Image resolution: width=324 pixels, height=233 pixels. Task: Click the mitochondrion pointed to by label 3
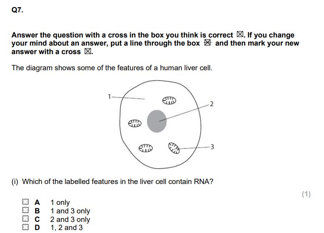[174, 148]
